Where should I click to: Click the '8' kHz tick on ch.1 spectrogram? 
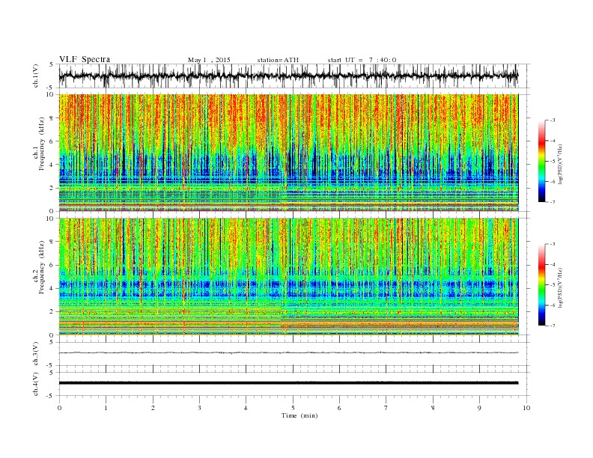point(52,118)
